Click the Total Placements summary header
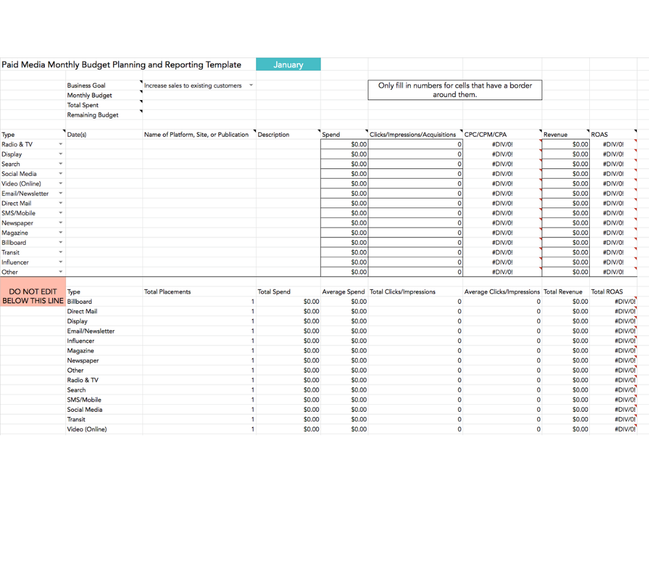This screenshot has height=575, width=649. pos(168,292)
